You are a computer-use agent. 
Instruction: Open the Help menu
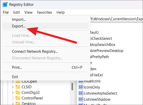tap(61, 12)
